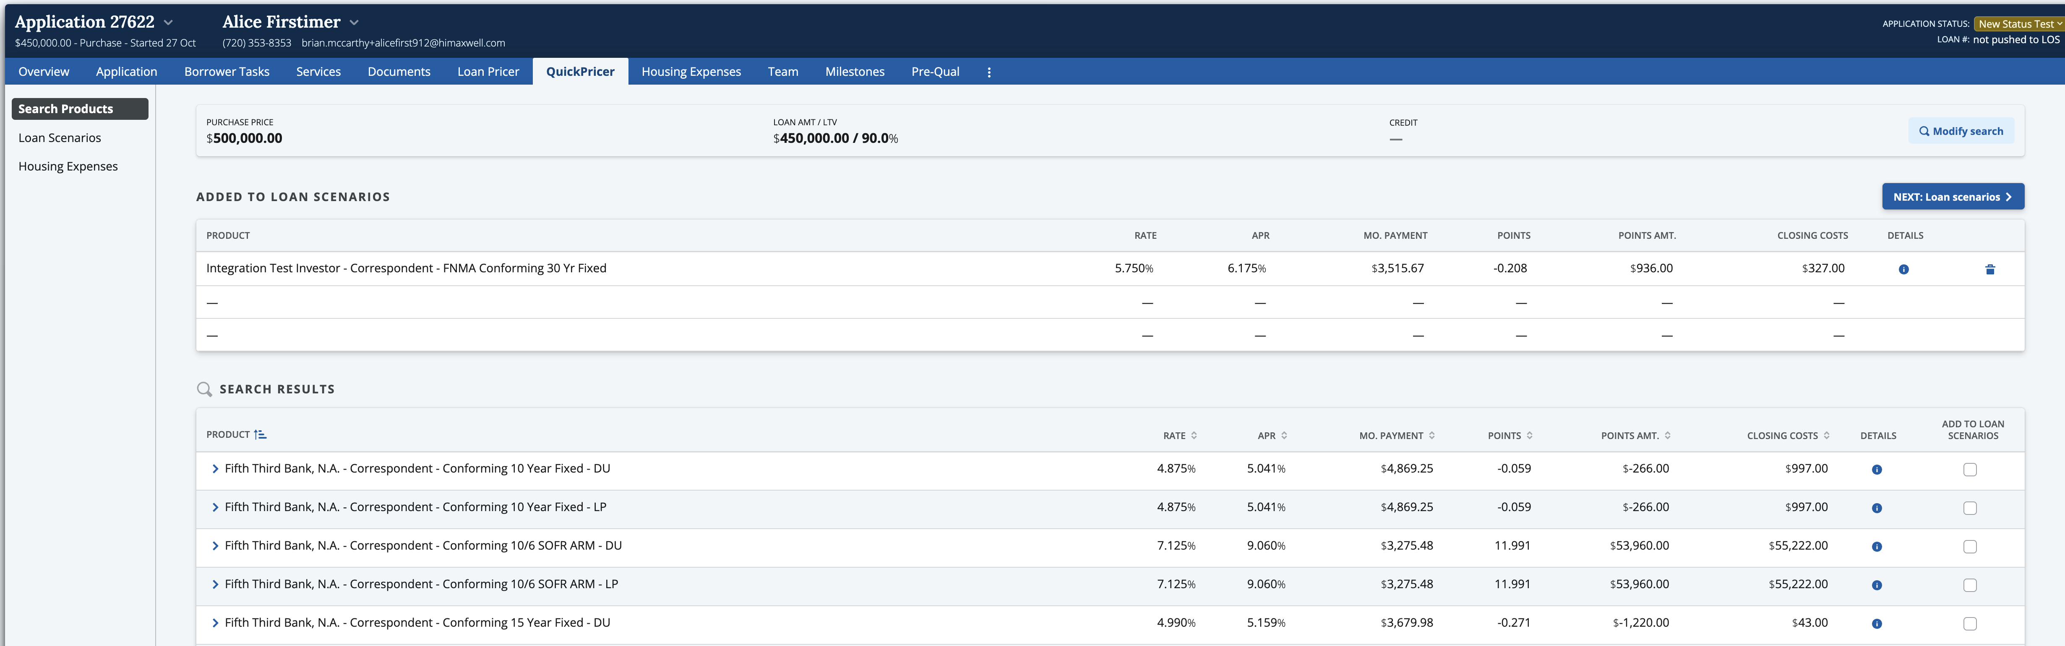Check add-to-scenarios box for 10/6 SOFR ARM - DU
This screenshot has height=646, width=2065.
click(1970, 547)
